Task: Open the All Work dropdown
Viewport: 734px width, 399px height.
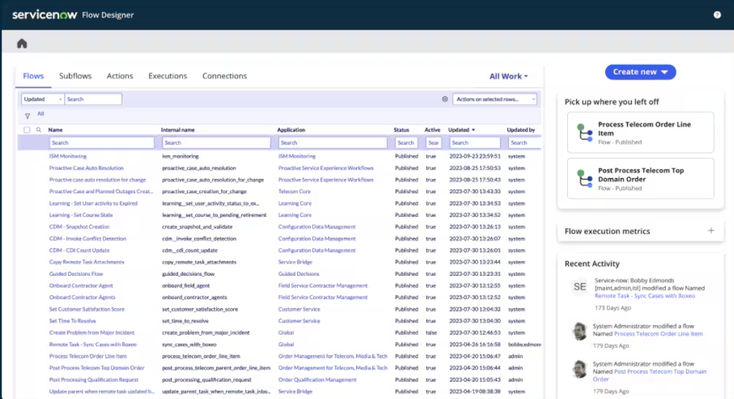Action: pos(508,76)
